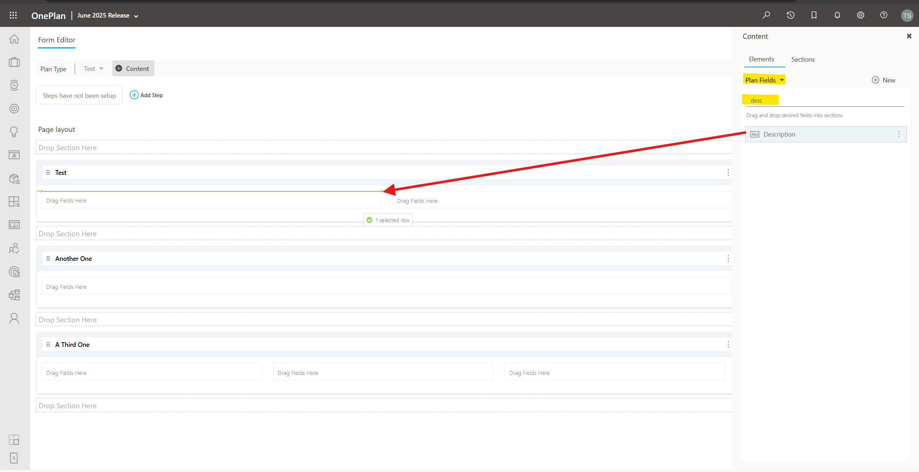919x472 pixels.
Task: Open the Plan Fields dropdown
Action: pos(764,80)
